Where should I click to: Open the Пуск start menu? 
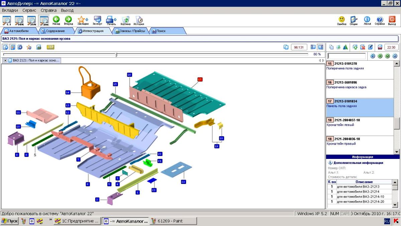(x=10, y=221)
